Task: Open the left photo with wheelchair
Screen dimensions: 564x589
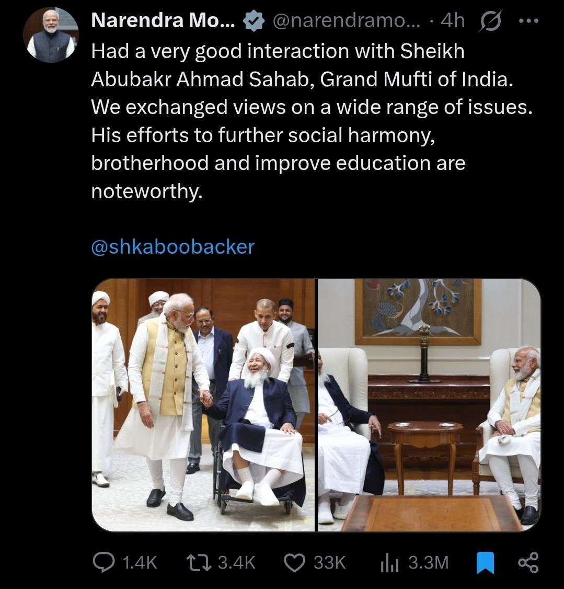Action: (x=204, y=405)
